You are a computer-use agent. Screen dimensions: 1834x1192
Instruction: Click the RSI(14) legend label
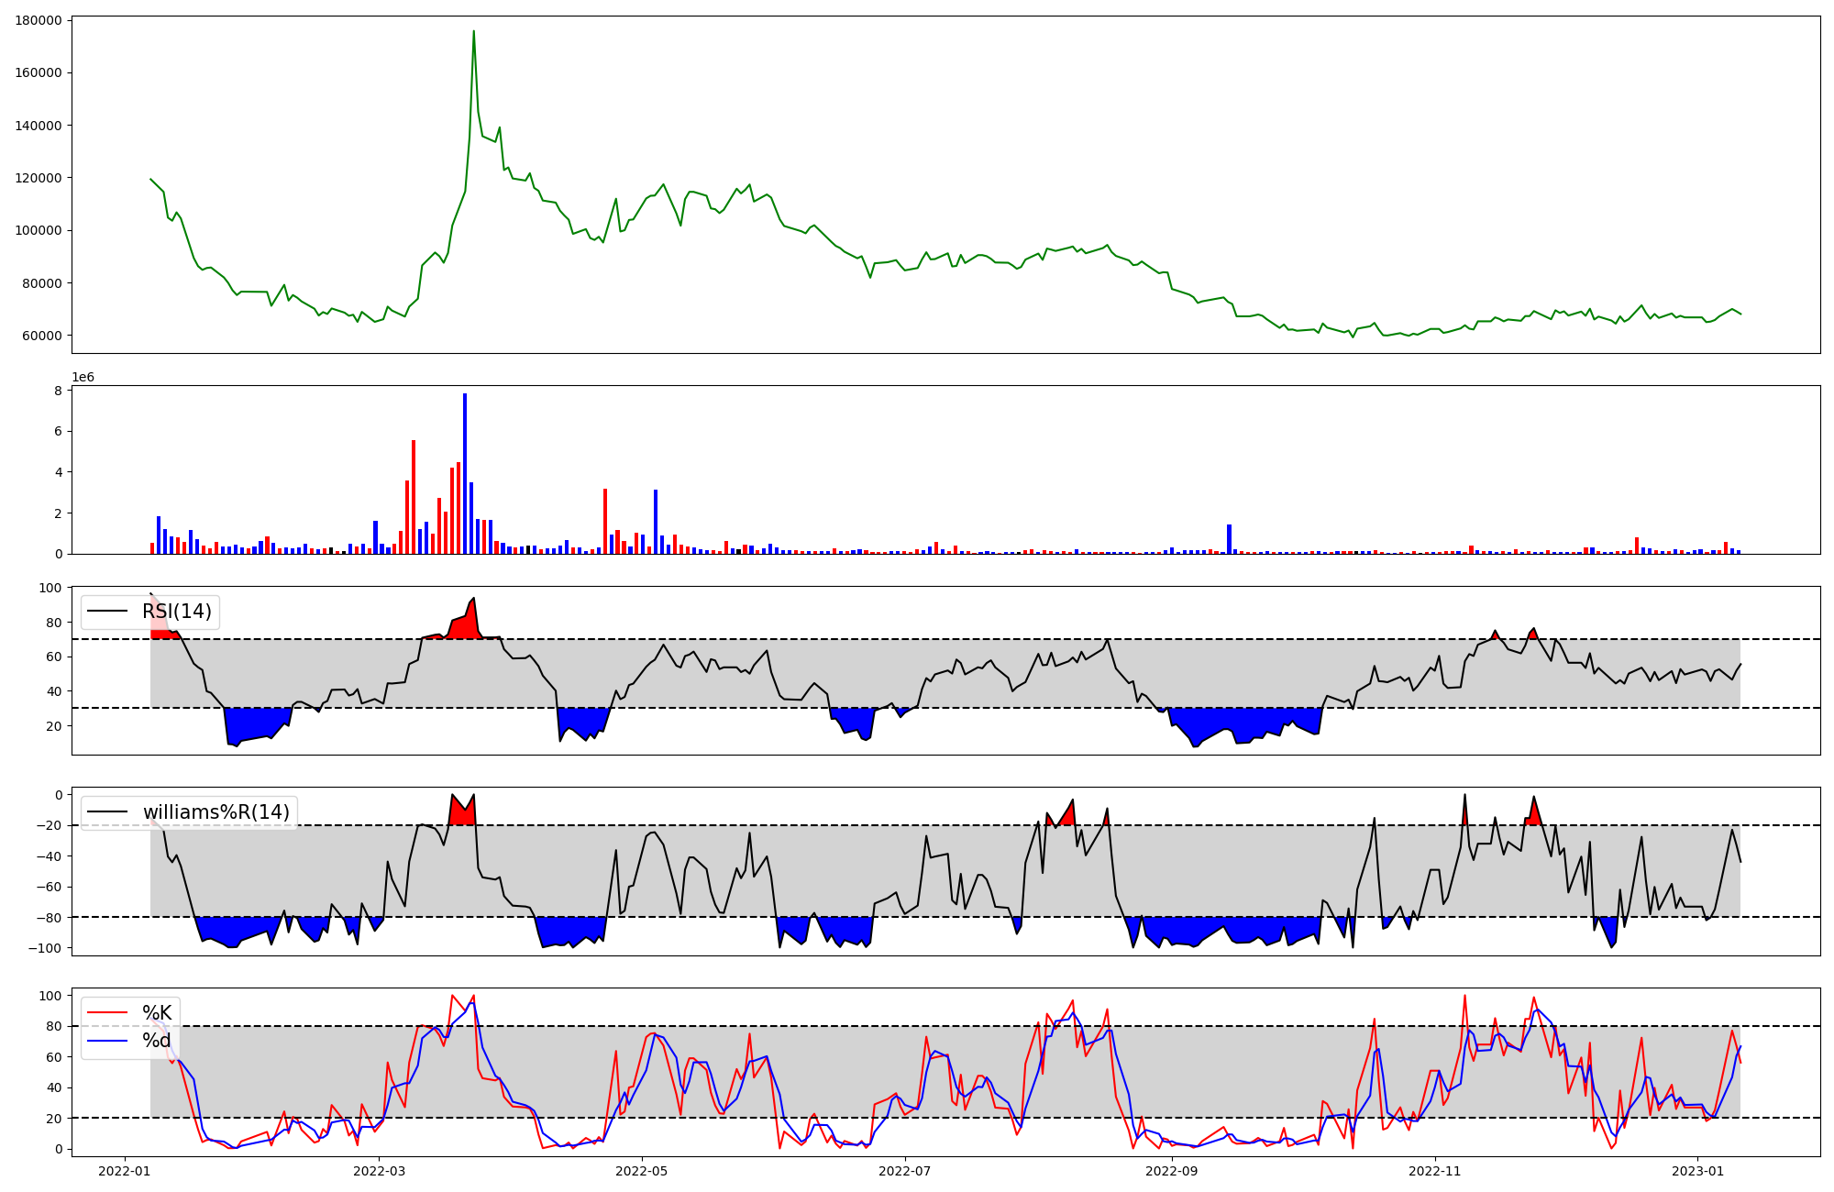176,612
